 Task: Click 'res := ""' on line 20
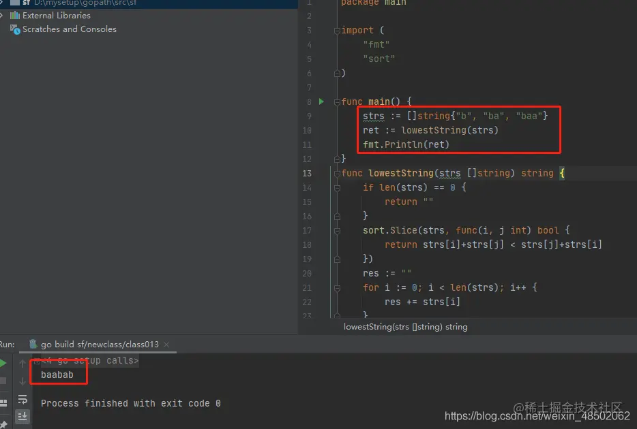(x=387, y=273)
